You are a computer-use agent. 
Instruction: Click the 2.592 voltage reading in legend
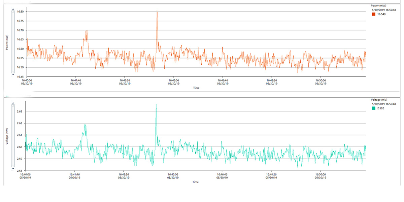pyautogui.click(x=381, y=108)
